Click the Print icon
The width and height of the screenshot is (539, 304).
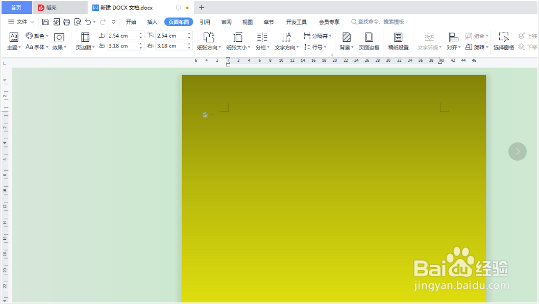pos(67,22)
